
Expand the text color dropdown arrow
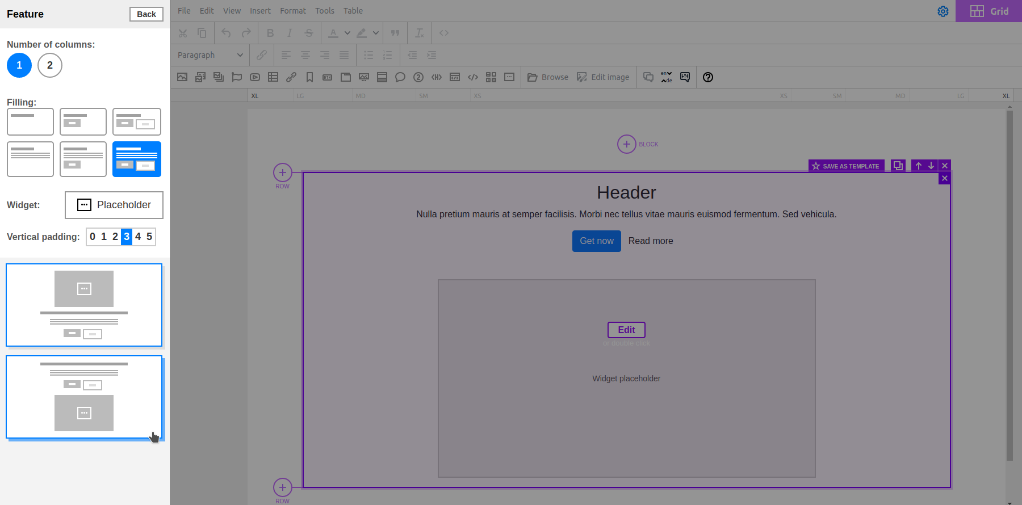point(347,33)
